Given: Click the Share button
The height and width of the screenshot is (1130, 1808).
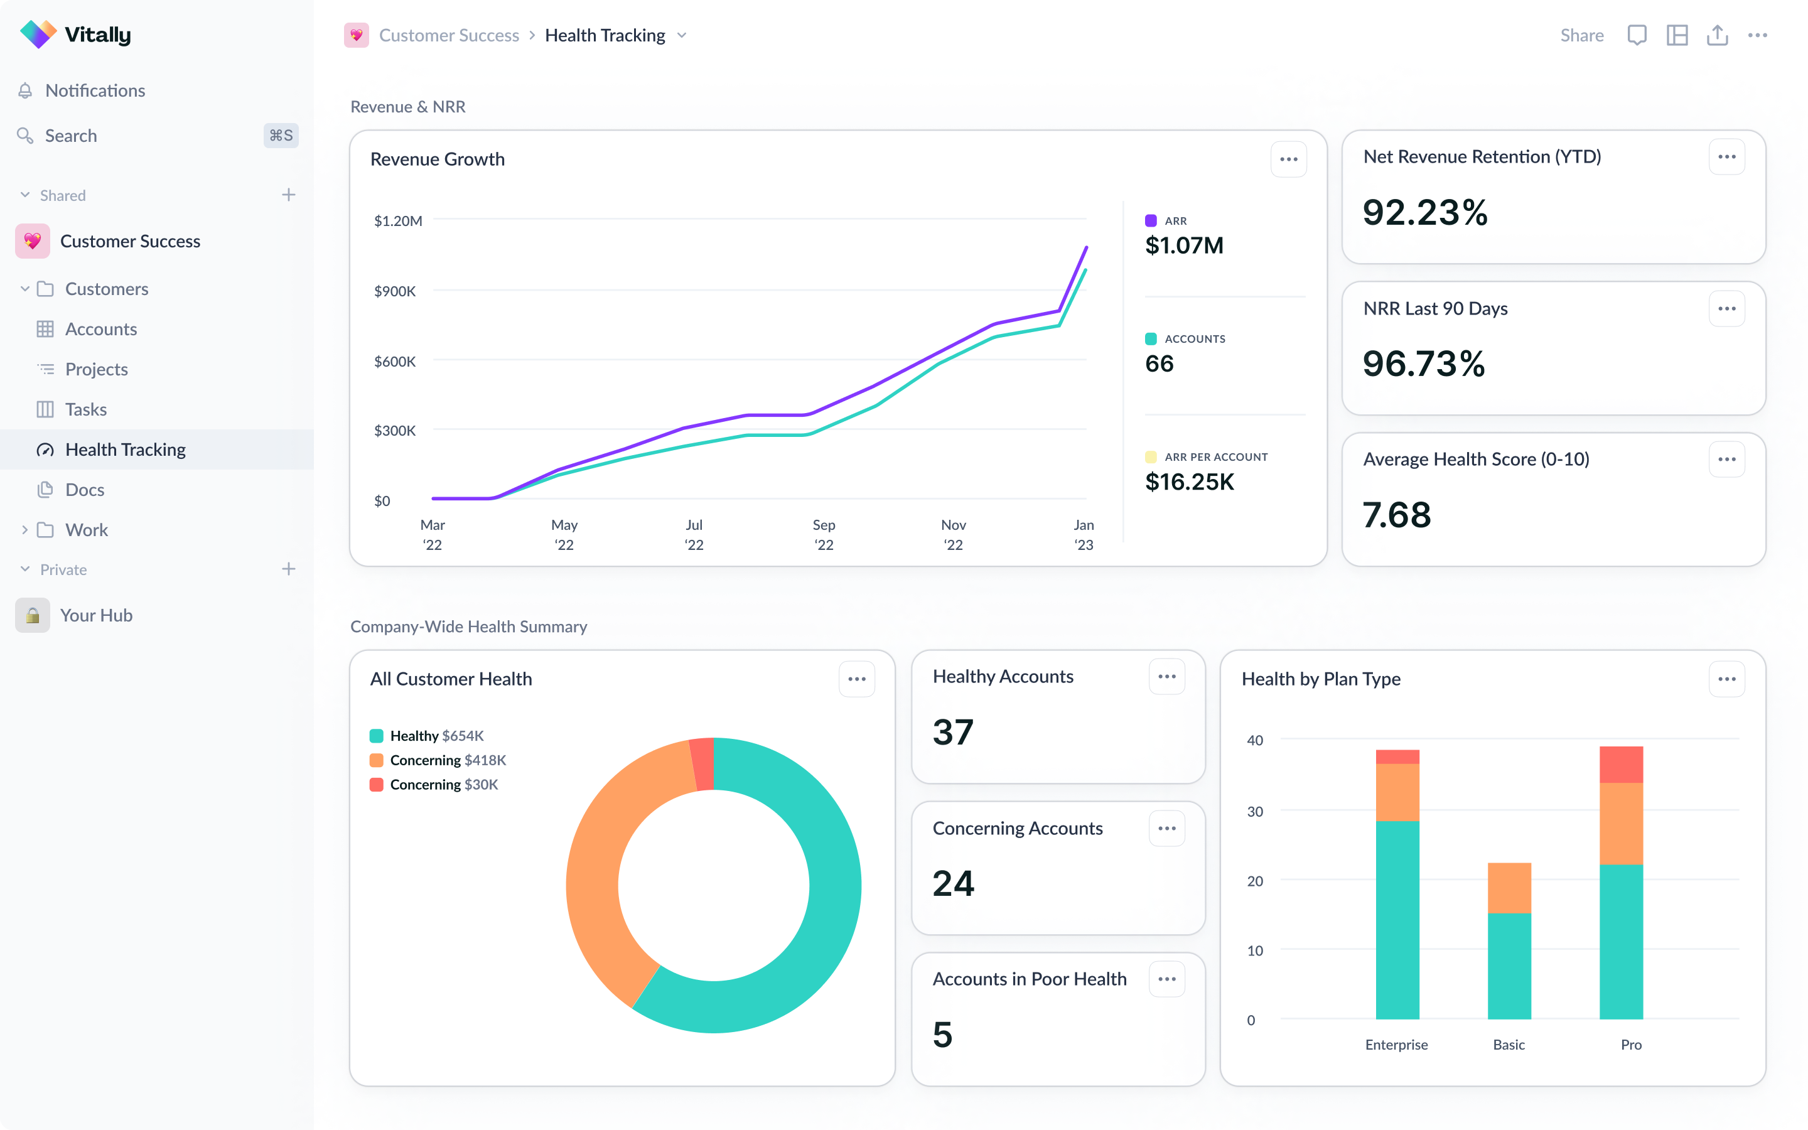Looking at the screenshot, I should coord(1581,35).
